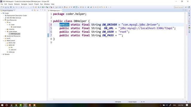The image size is (191, 107).
Task: Open the Navigate menu
Action: (x=24, y=4)
